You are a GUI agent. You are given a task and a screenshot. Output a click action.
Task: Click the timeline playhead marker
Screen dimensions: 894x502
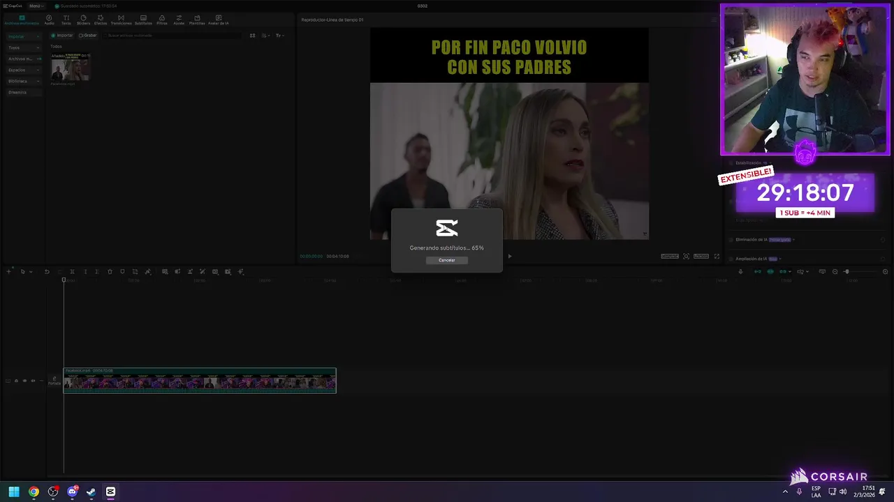64,280
